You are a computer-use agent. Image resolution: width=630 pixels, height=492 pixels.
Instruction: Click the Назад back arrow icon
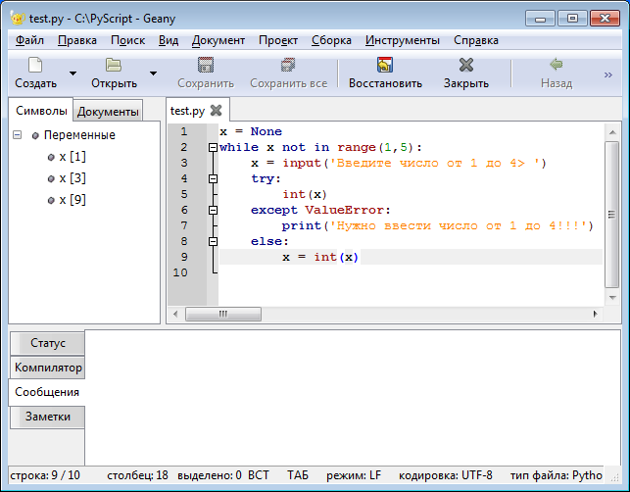pyautogui.click(x=557, y=66)
